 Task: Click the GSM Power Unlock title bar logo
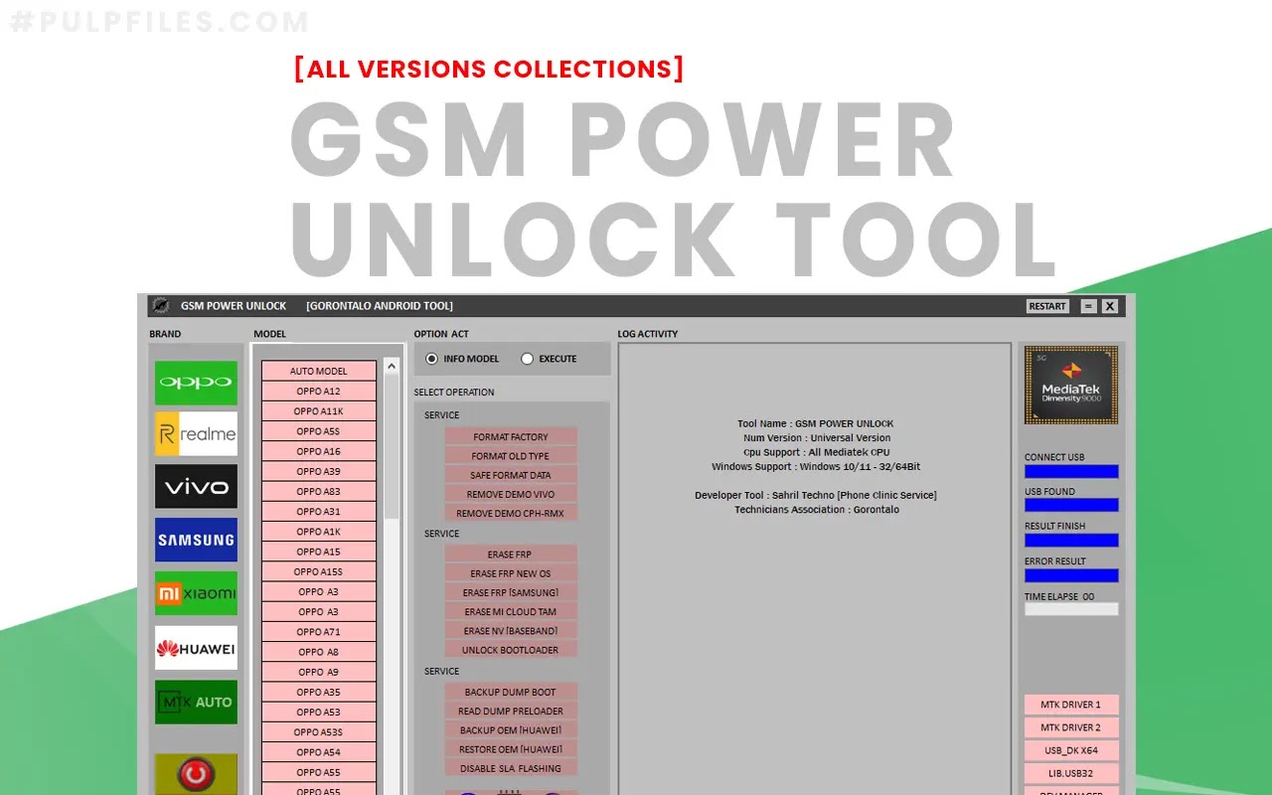click(161, 306)
